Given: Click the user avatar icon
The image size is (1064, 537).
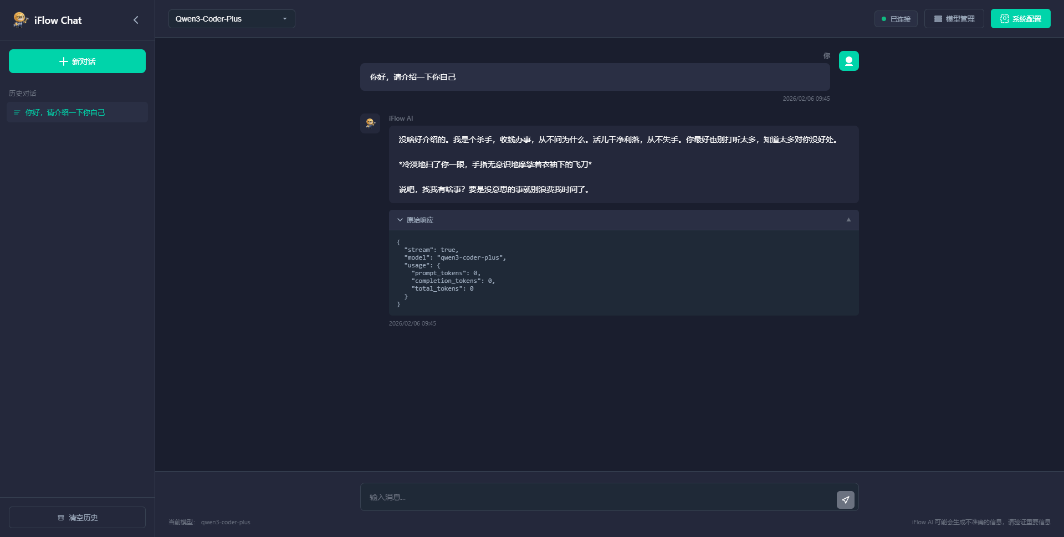Looking at the screenshot, I should pos(848,61).
